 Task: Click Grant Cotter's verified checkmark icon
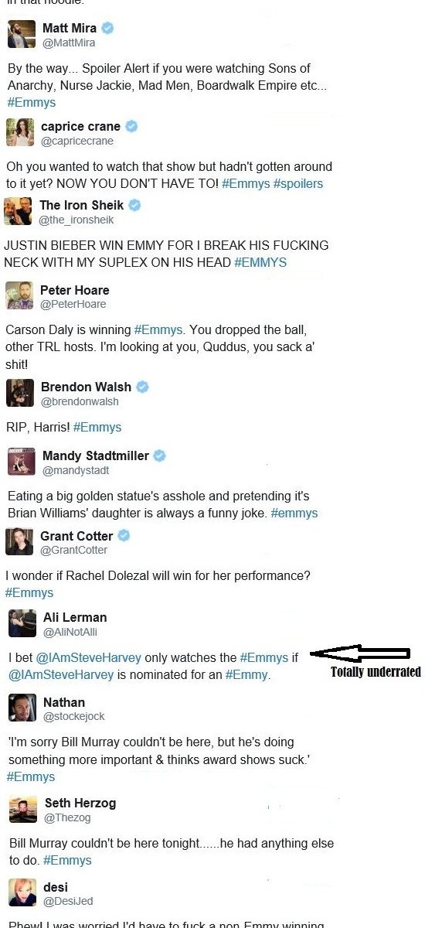coord(124,535)
